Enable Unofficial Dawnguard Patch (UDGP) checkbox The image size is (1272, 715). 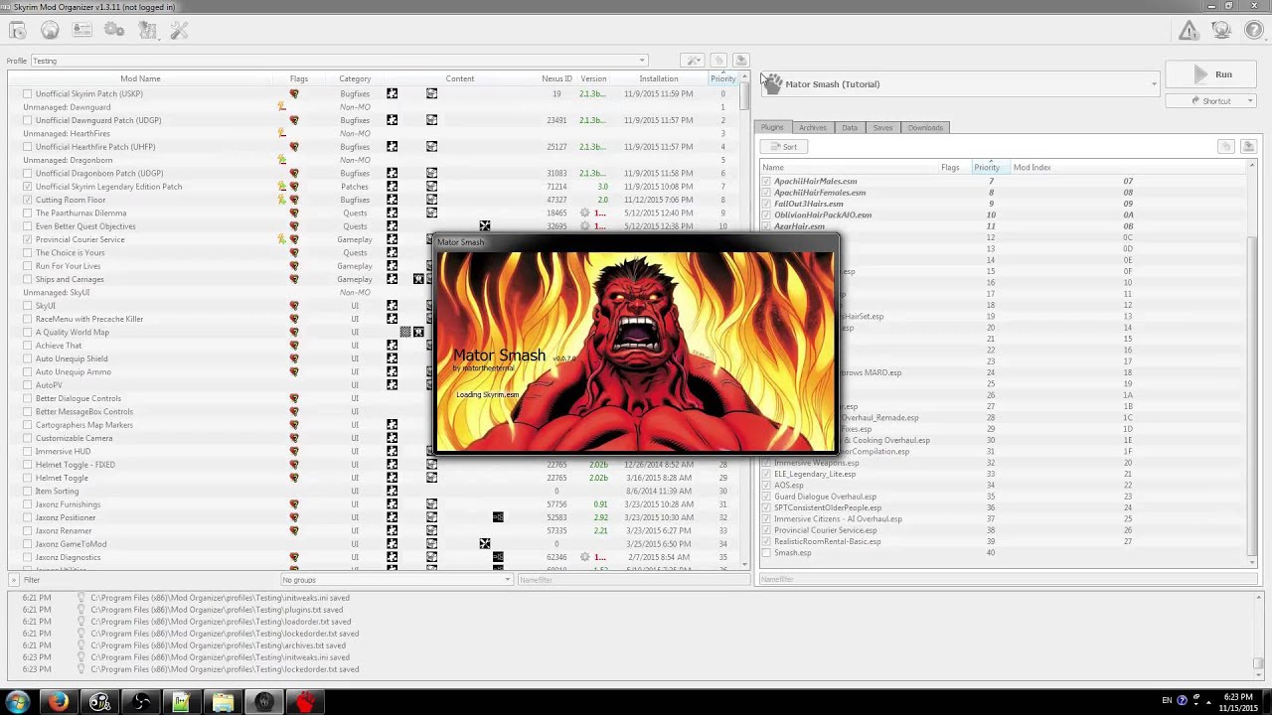[28, 120]
